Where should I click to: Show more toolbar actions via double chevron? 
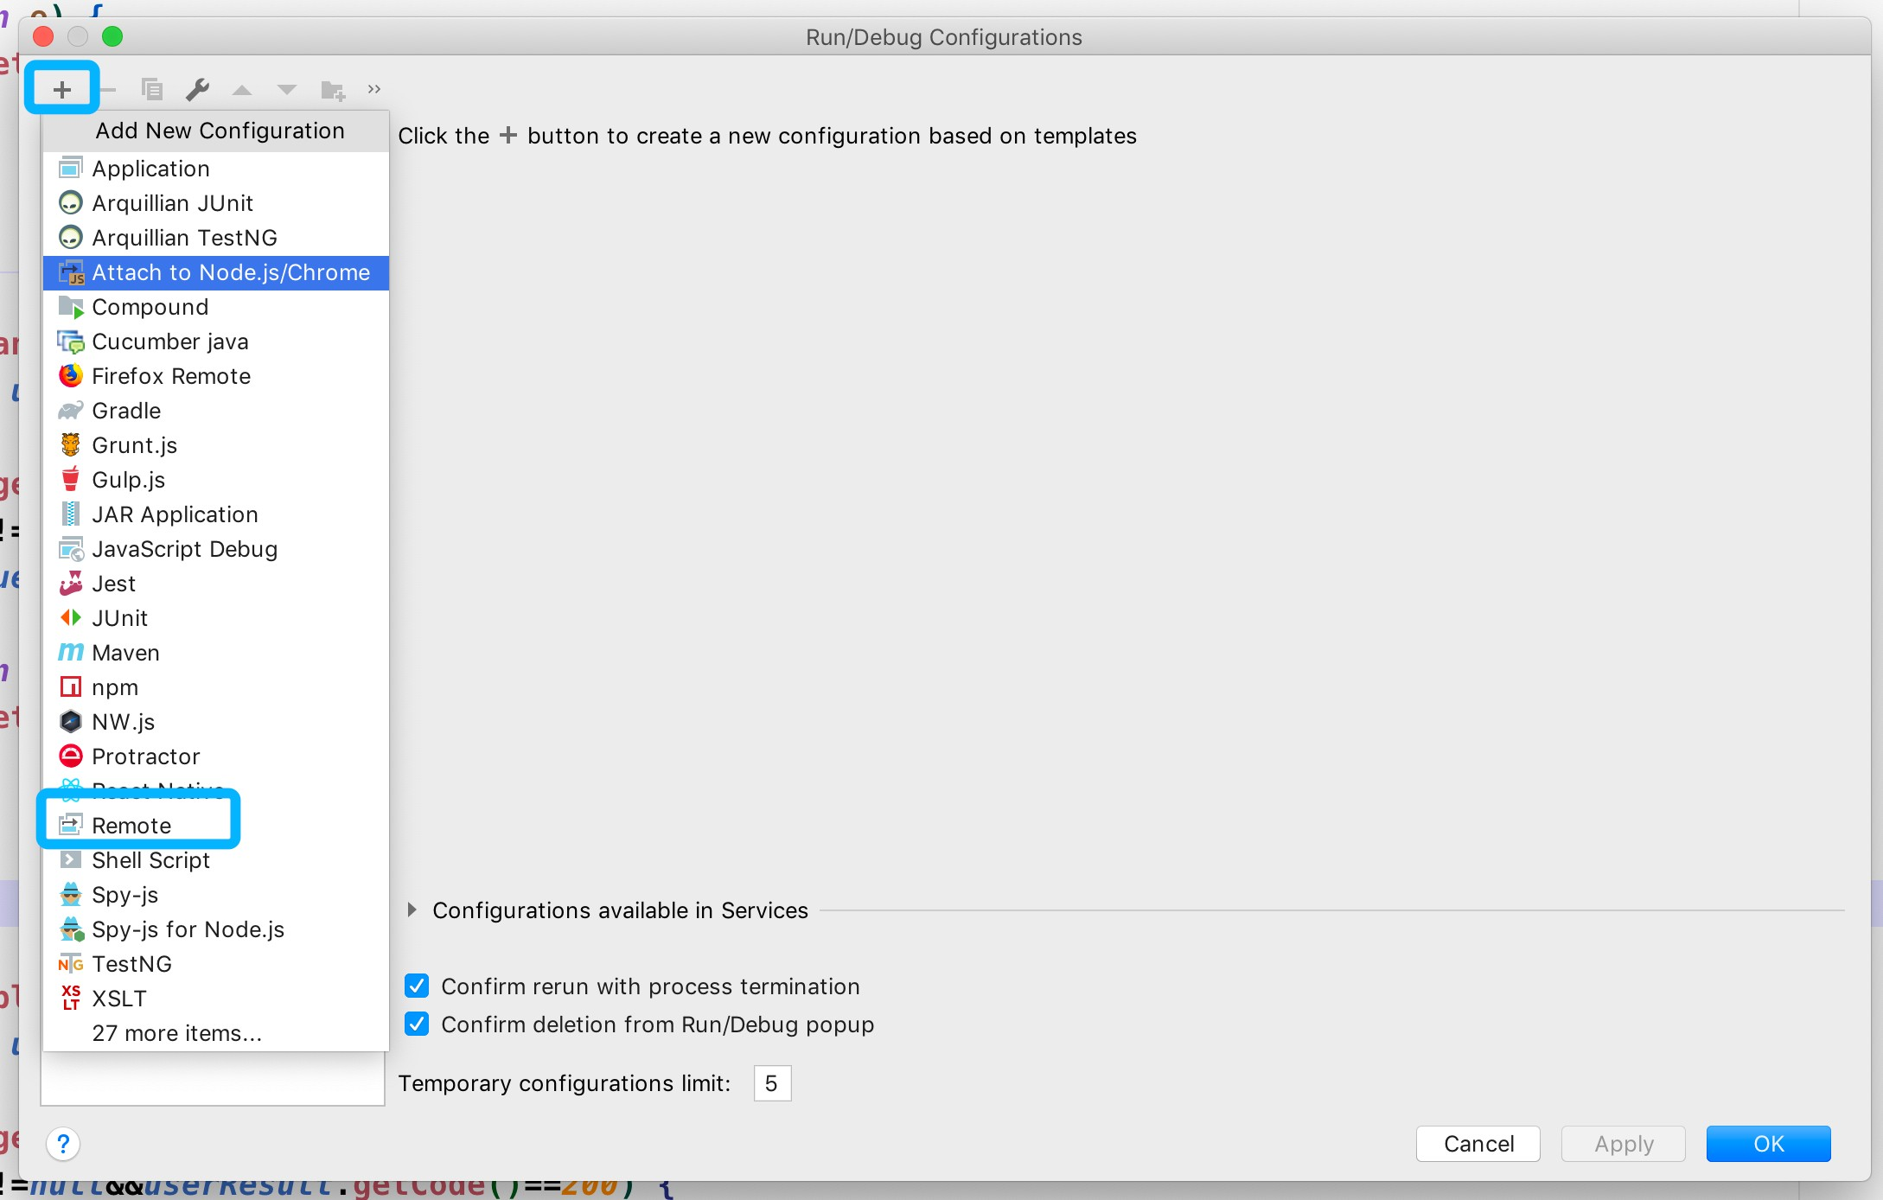[374, 90]
